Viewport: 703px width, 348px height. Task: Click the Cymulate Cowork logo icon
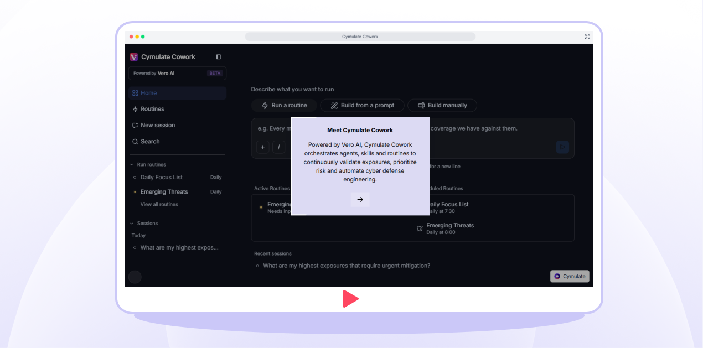(134, 57)
